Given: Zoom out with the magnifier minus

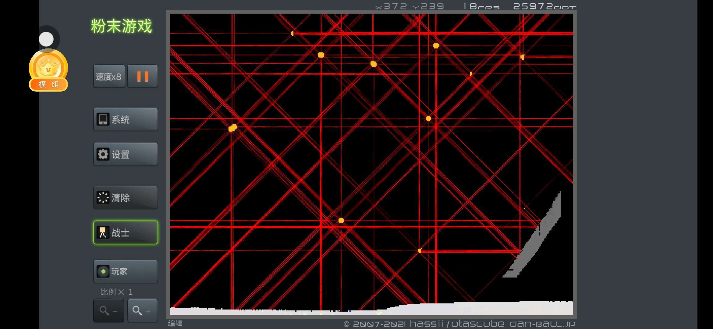Looking at the screenshot, I should [x=108, y=311].
